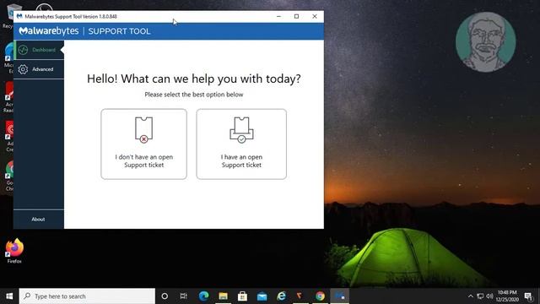This screenshot has width=540, height=304.
Task: Open the About section
Action: click(38, 220)
